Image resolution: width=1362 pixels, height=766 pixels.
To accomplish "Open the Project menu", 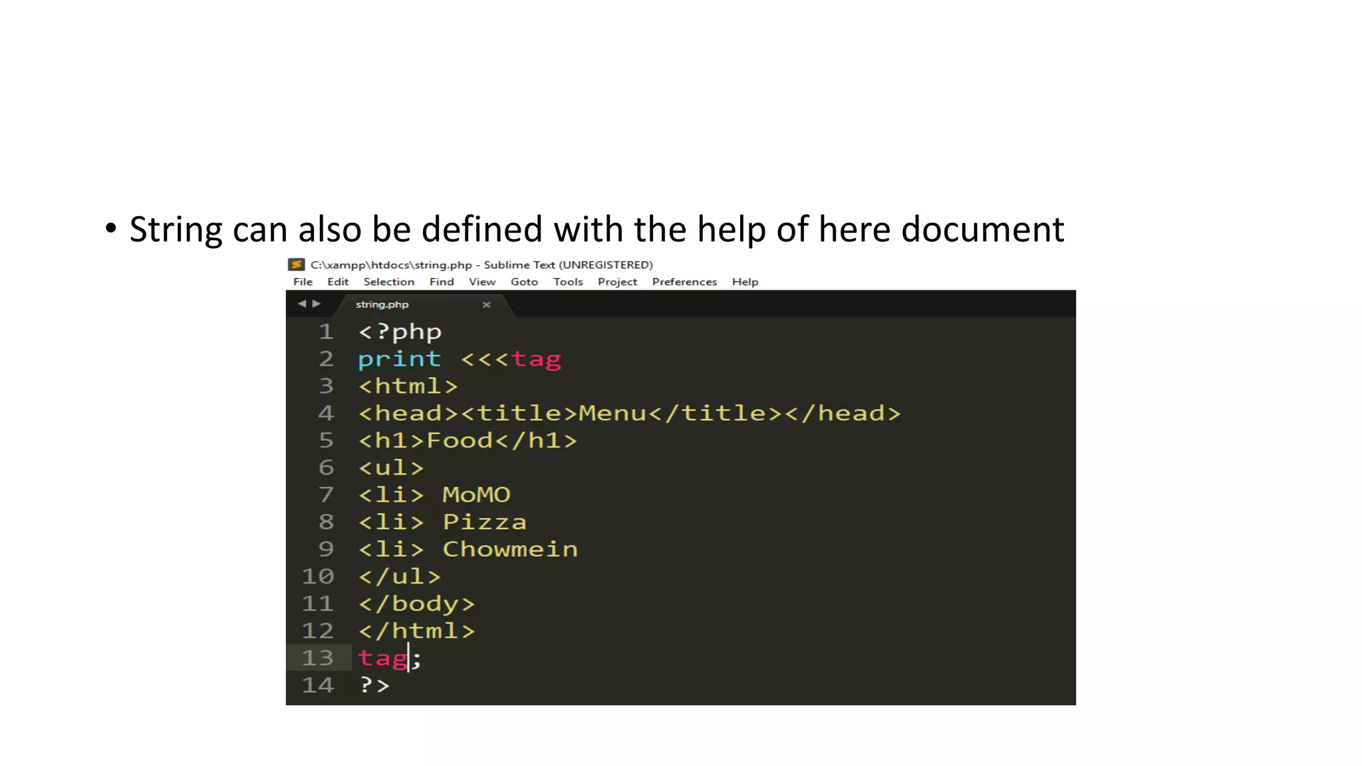I will click(x=617, y=282).
